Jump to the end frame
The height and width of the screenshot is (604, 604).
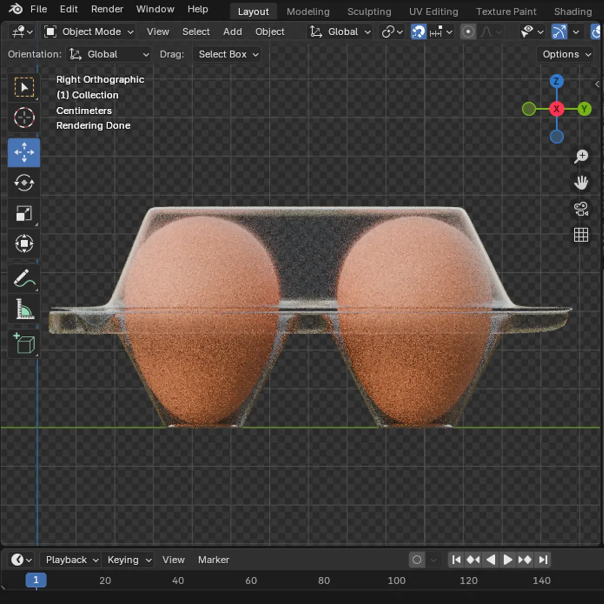point(543,560)
